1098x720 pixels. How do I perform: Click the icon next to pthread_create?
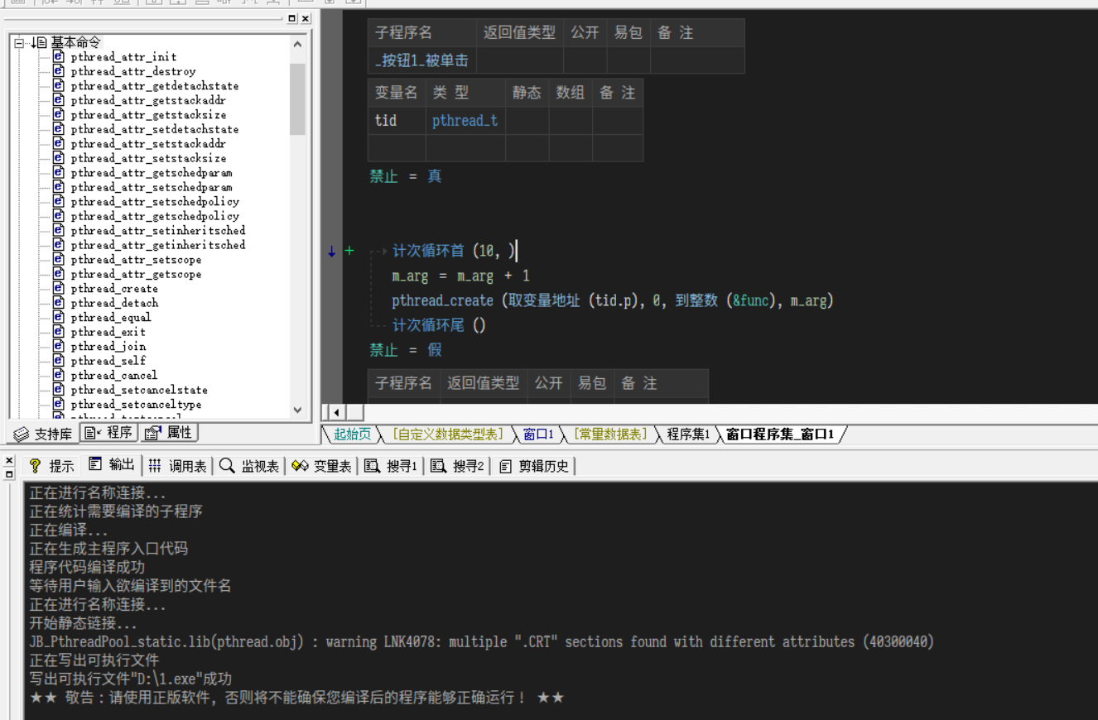click(x=59, y=288)
